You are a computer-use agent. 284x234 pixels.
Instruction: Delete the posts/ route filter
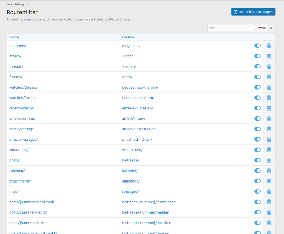click(269, 160)
